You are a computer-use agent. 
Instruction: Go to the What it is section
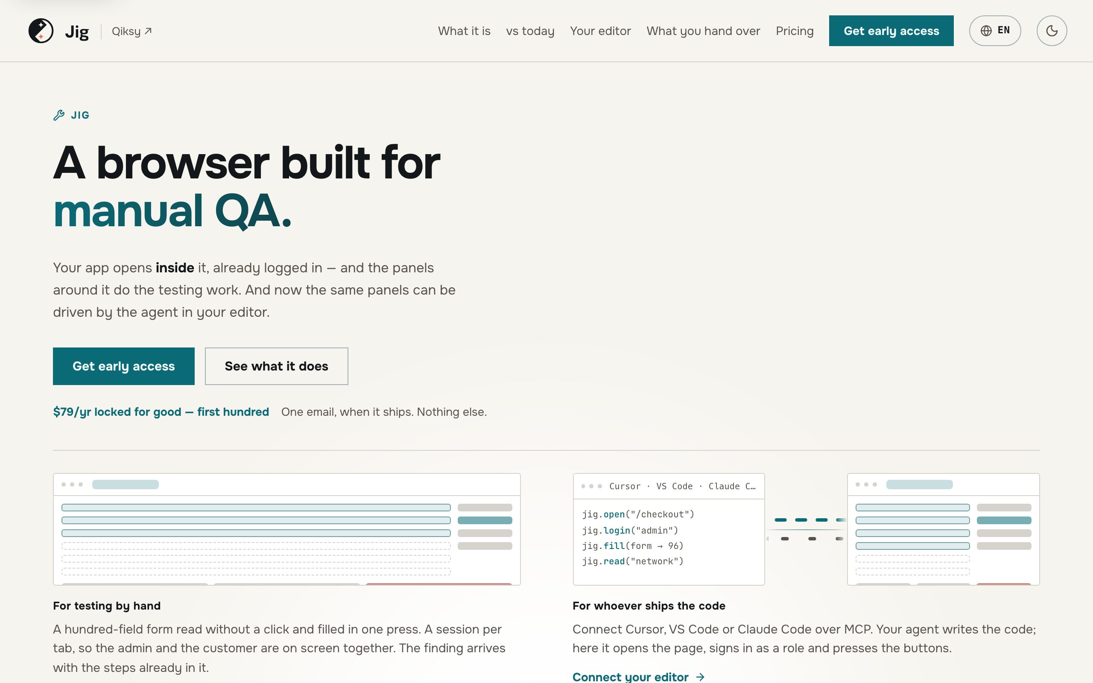[x=464, y=31]
